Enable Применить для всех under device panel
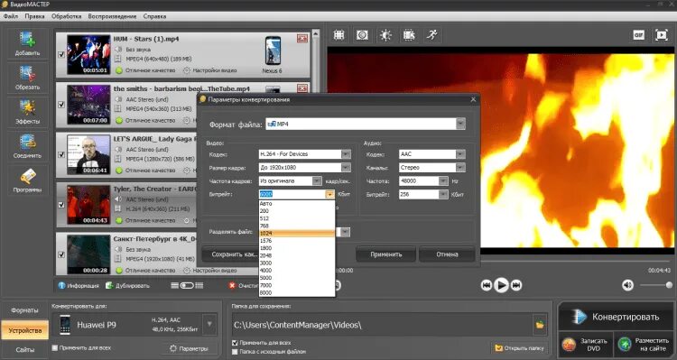The image size is (677, 360). [x=55, y=348]
